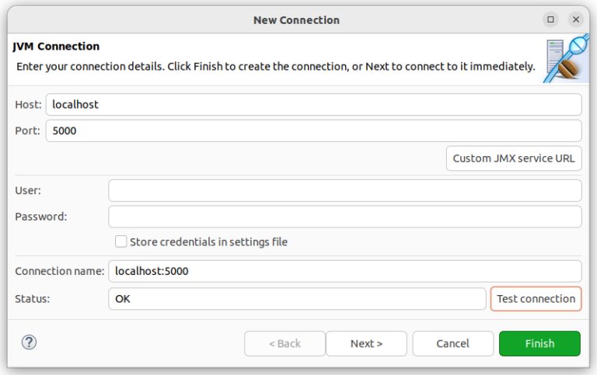This screenshot has width=597, height=375.
Task: Enable Store credentials in settings file
Action: [121, 241]
